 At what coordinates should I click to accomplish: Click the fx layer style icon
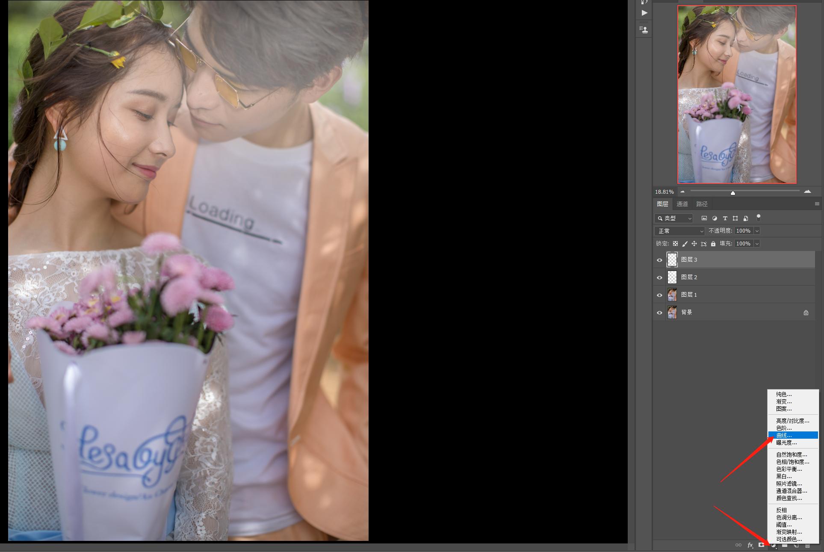click(750, 545)
